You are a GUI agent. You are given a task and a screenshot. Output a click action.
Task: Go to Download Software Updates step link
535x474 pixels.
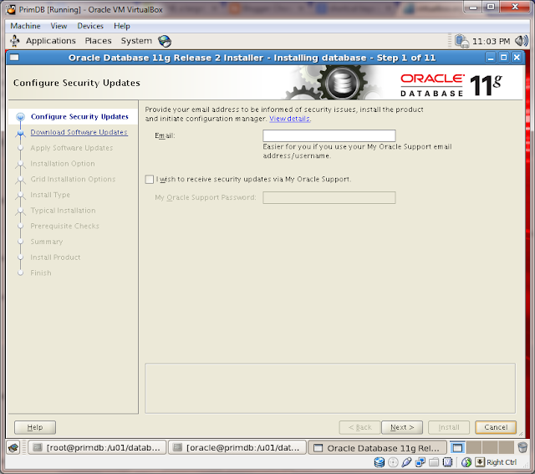pos(79,132)
